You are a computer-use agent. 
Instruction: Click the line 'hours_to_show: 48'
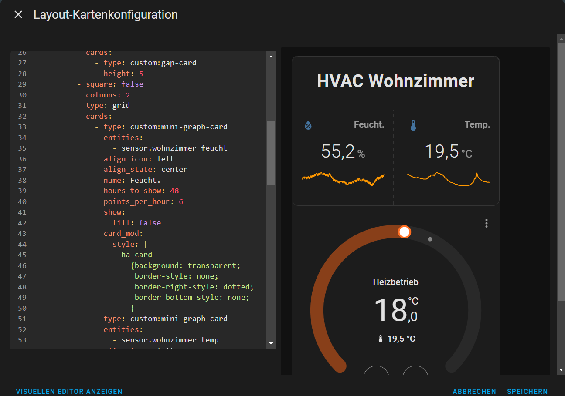[141, 191]
